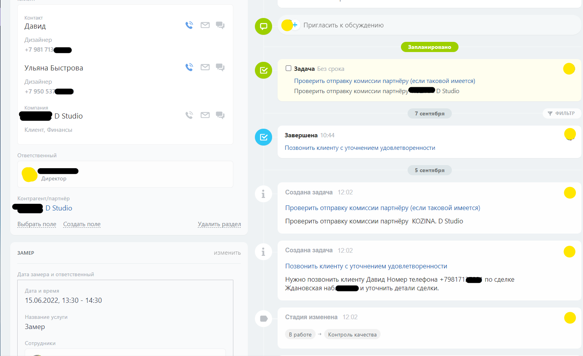583x356 pixels.
Task: Click green comment icon in timeline
Action: click(264, 26)
